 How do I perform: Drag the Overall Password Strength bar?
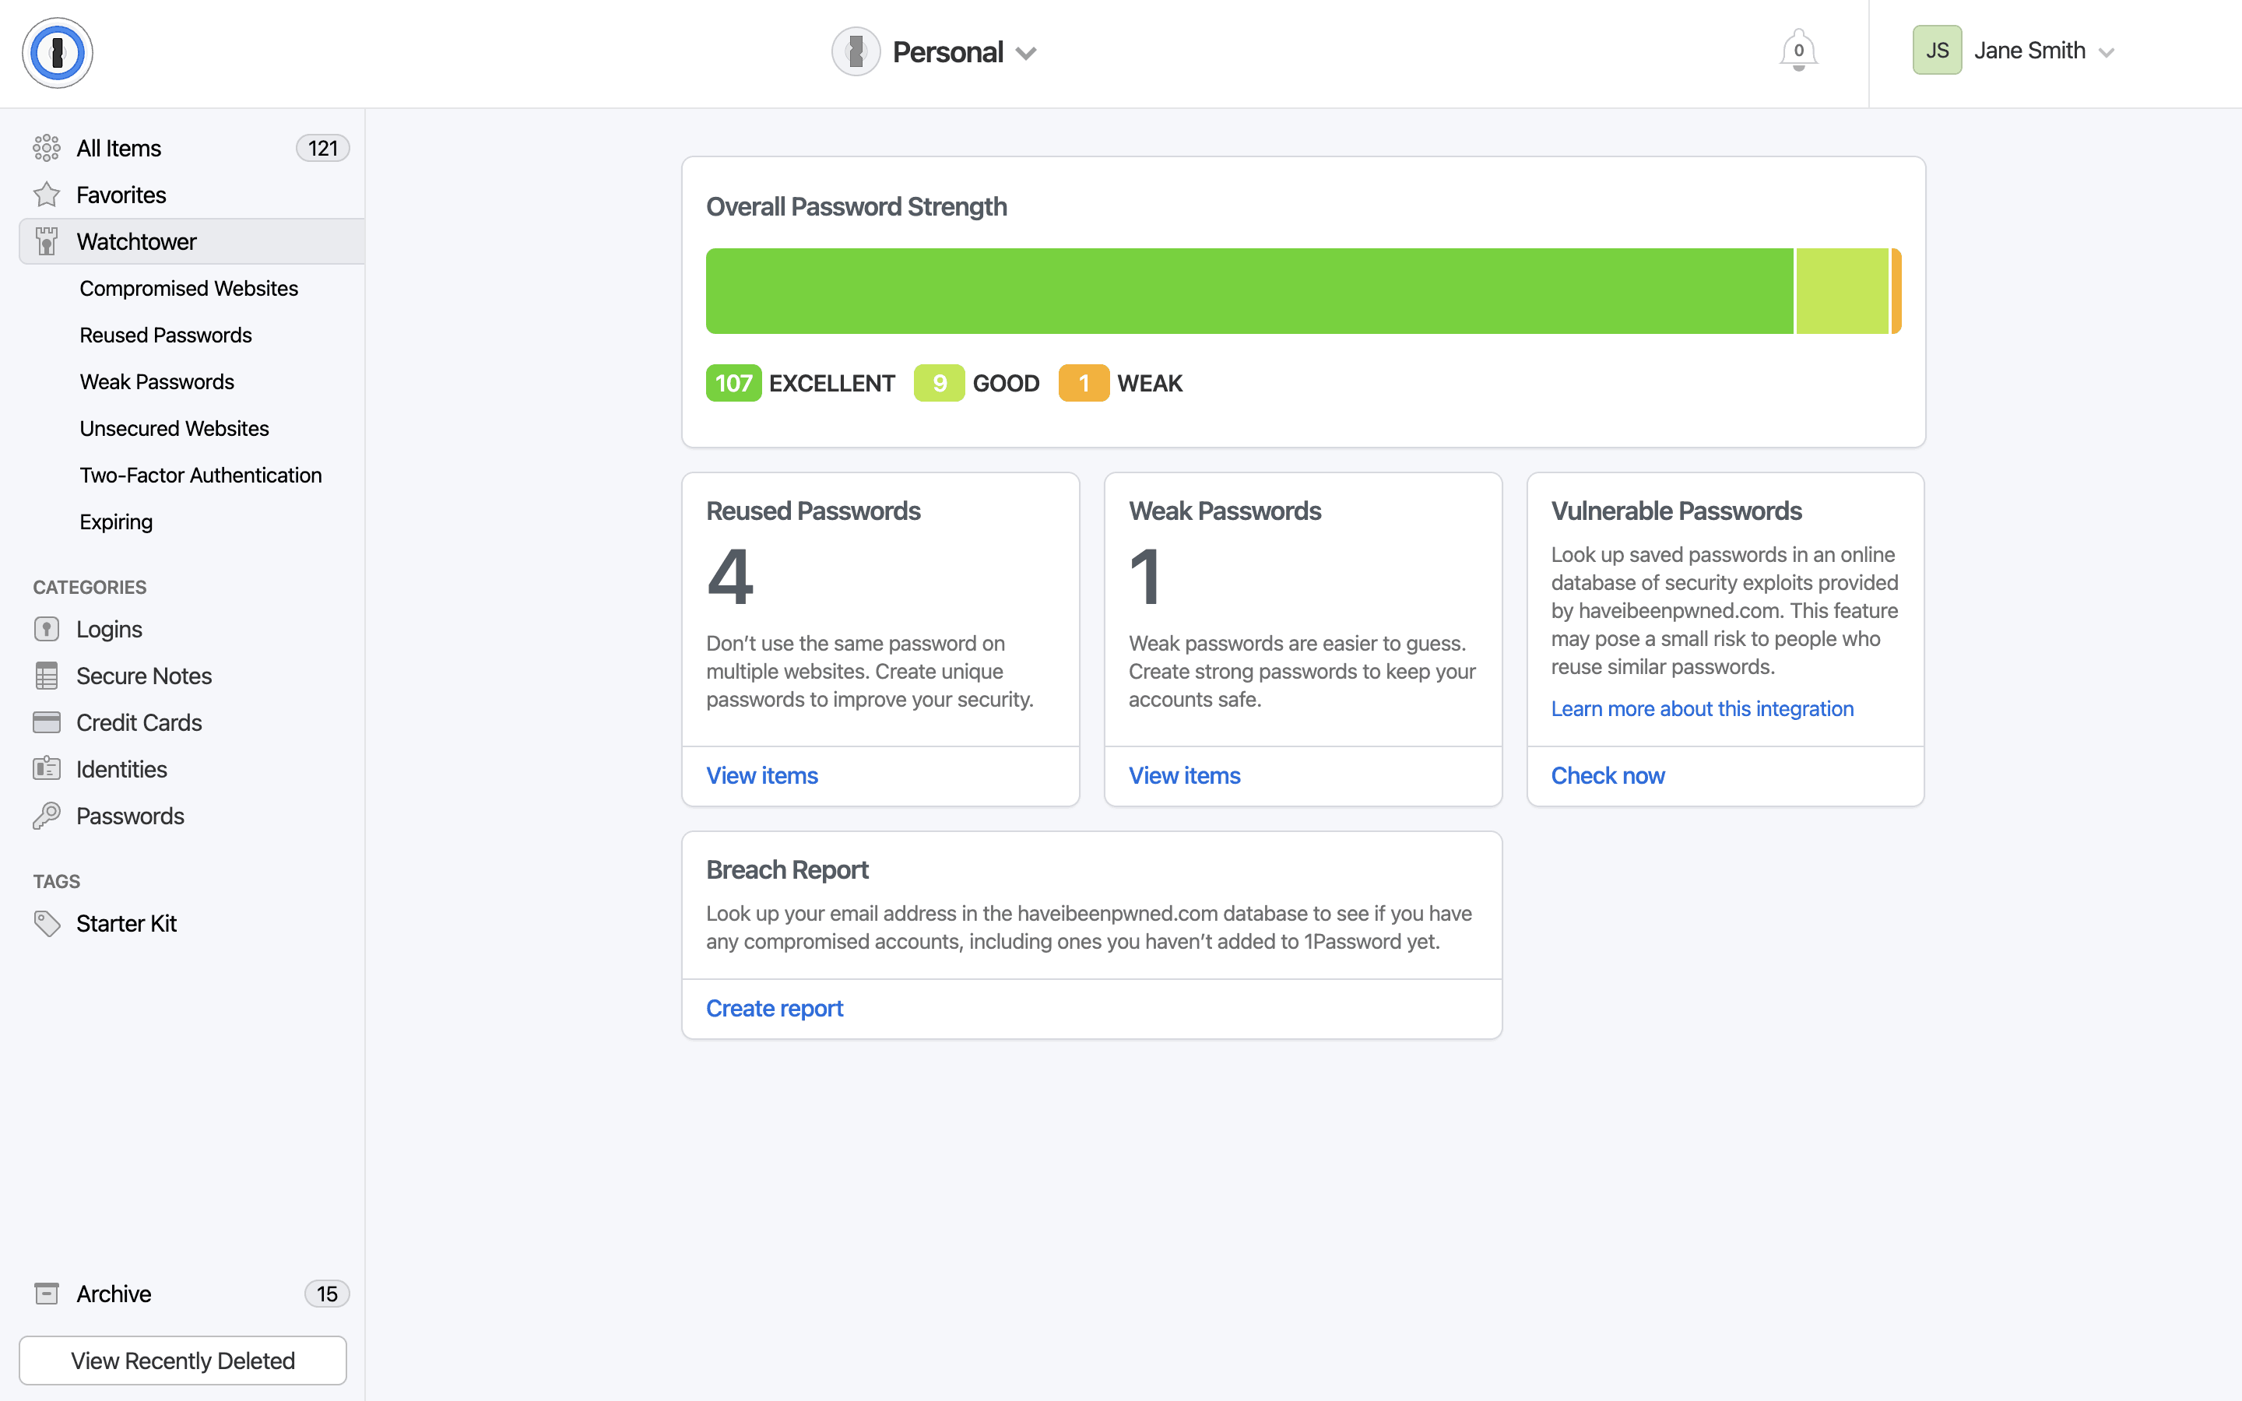point(1302,290)
